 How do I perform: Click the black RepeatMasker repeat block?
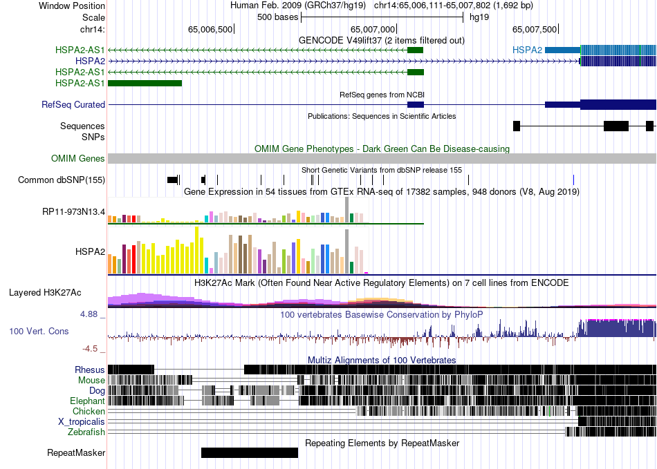tap(250, 452)
